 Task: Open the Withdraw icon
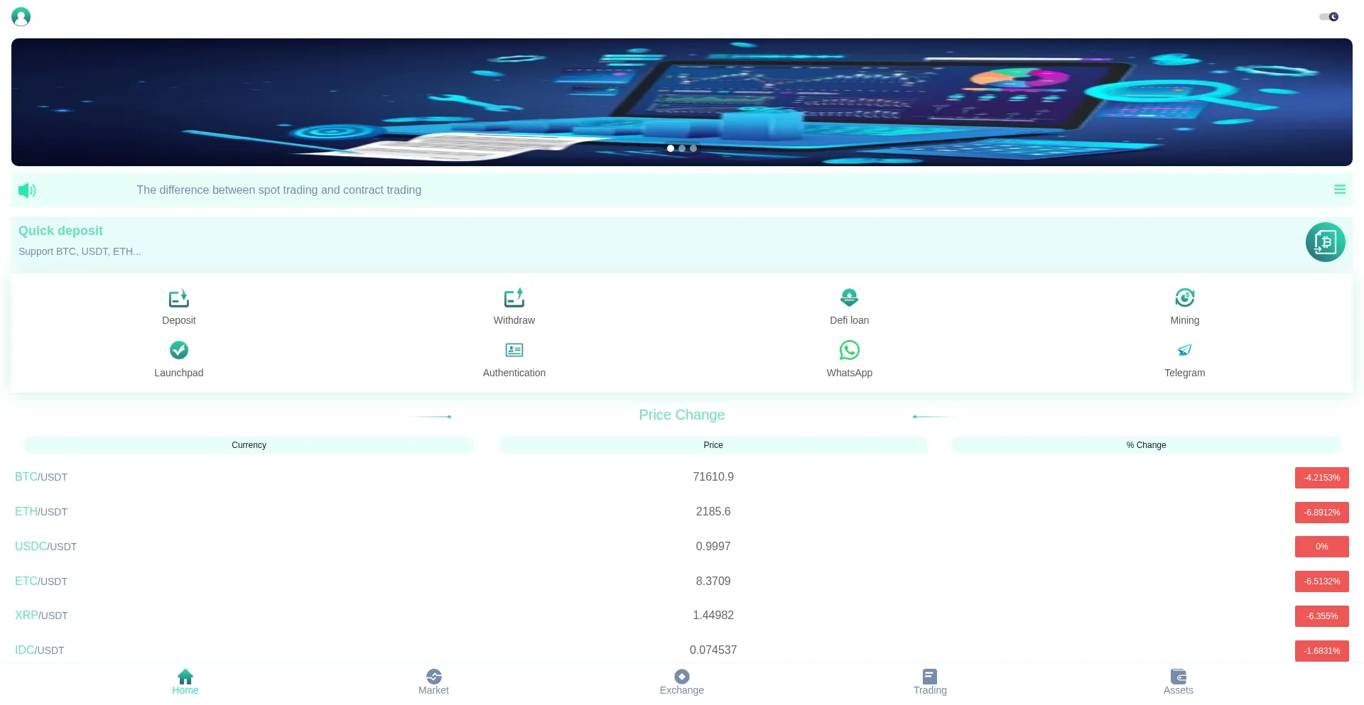click(514, 297)
